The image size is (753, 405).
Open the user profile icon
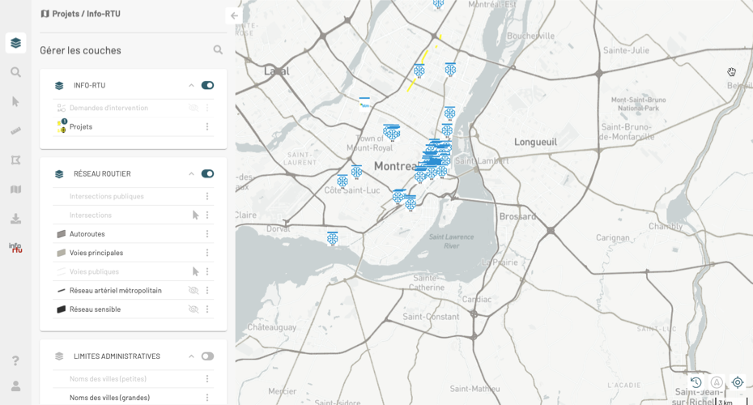[x=15, y=386]
